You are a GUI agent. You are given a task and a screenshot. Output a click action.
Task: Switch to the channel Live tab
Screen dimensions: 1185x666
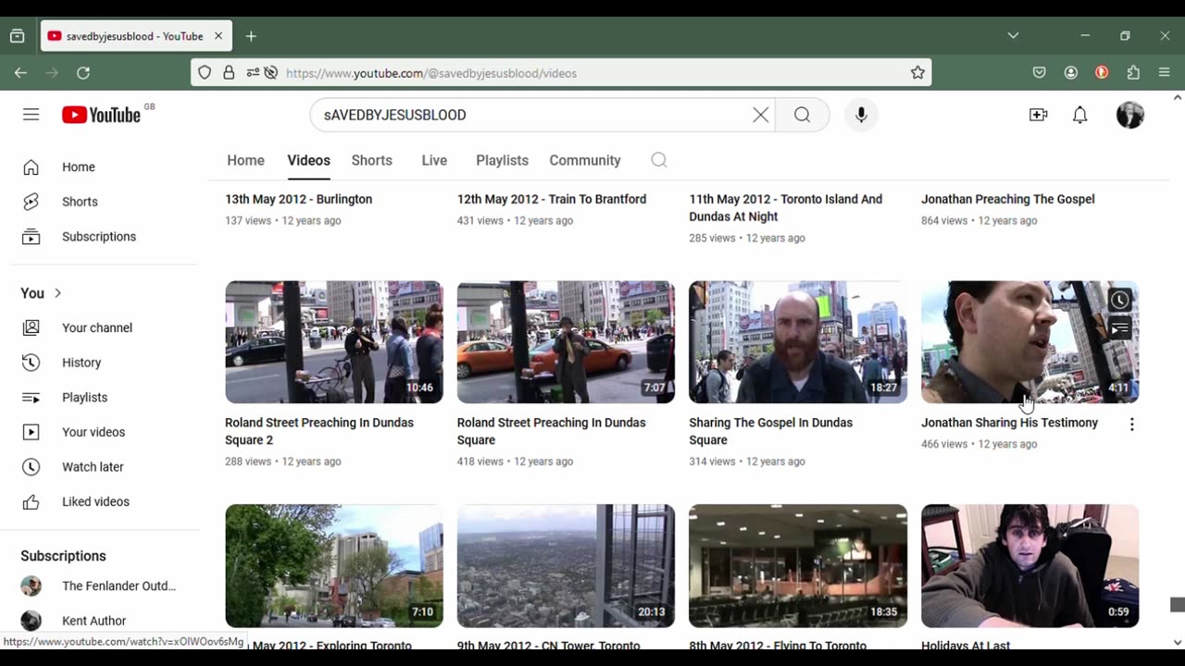point(434,160)
